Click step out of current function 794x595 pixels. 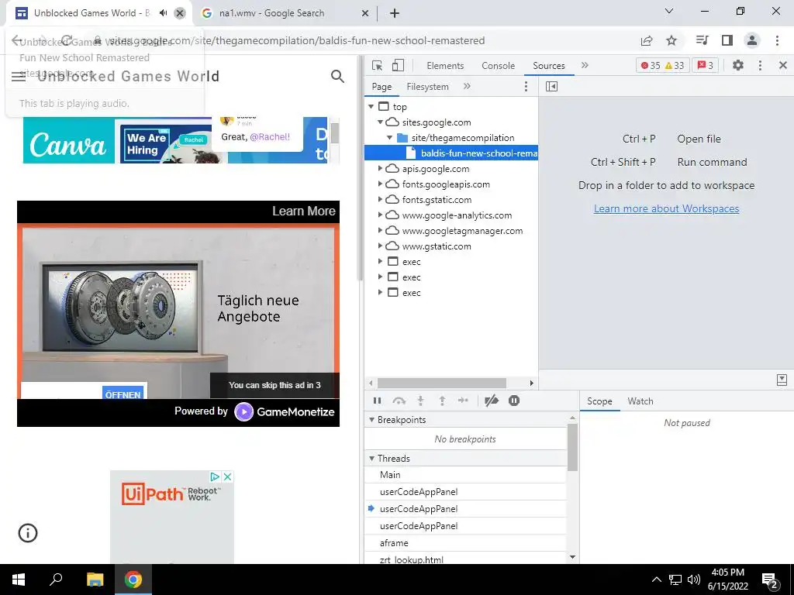[442, 401]
